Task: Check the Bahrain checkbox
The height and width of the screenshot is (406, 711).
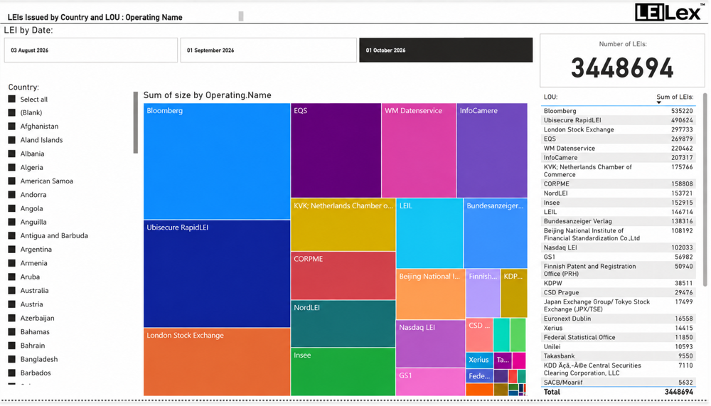Action: pyautogui.click(x=12, y=346)
